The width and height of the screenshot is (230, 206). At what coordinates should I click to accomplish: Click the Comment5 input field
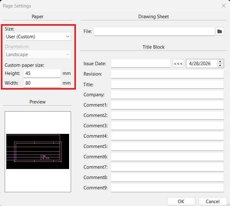pos(167,146)
